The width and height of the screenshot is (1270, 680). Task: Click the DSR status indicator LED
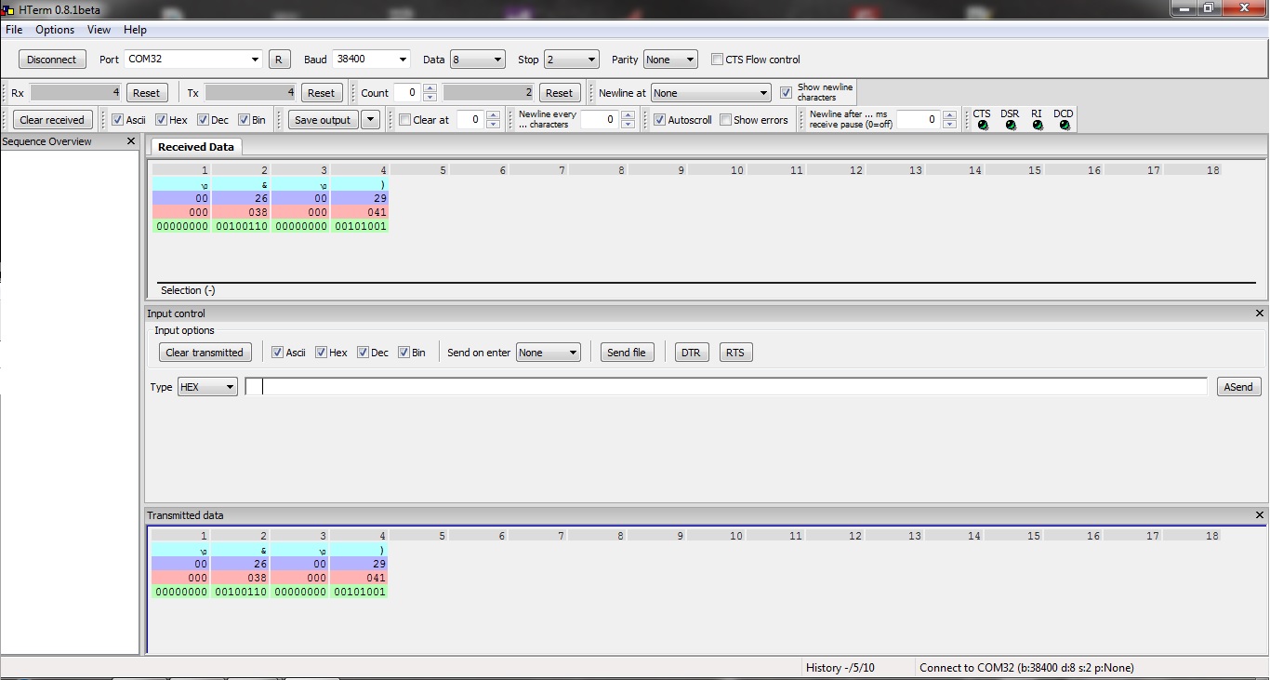[1011, 126]
